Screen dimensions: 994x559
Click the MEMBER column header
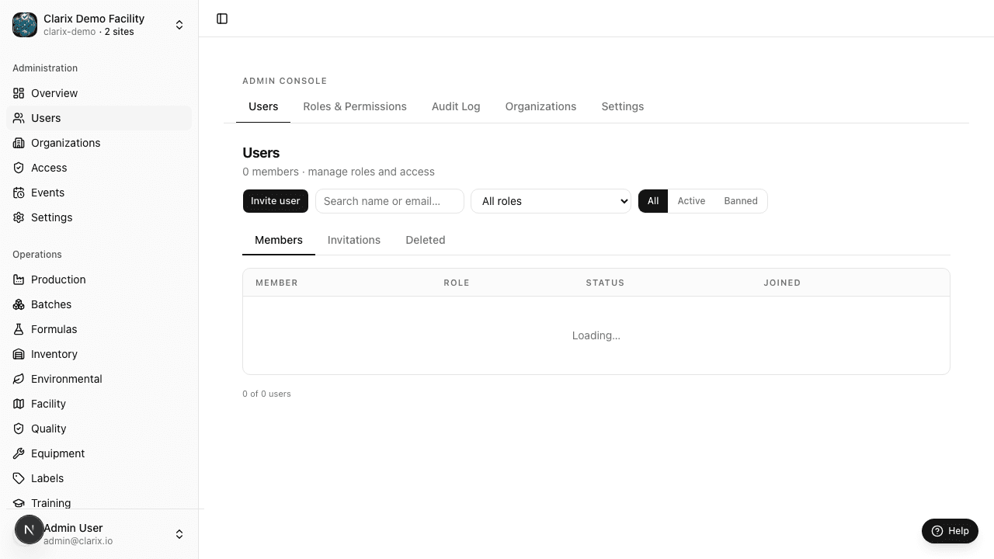point(276,283)
